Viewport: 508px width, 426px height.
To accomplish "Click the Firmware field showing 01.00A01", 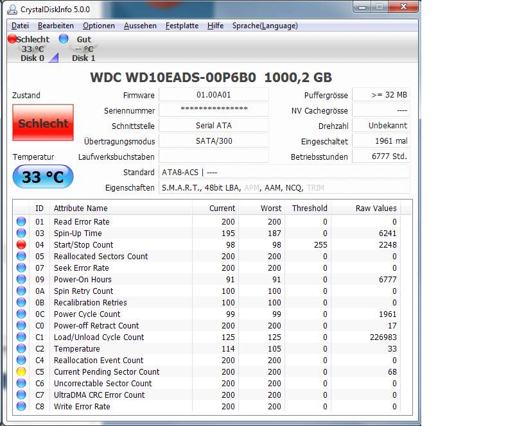I will coord(213,95).
